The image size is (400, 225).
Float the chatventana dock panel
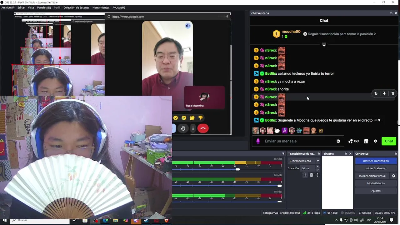(391, 13)
